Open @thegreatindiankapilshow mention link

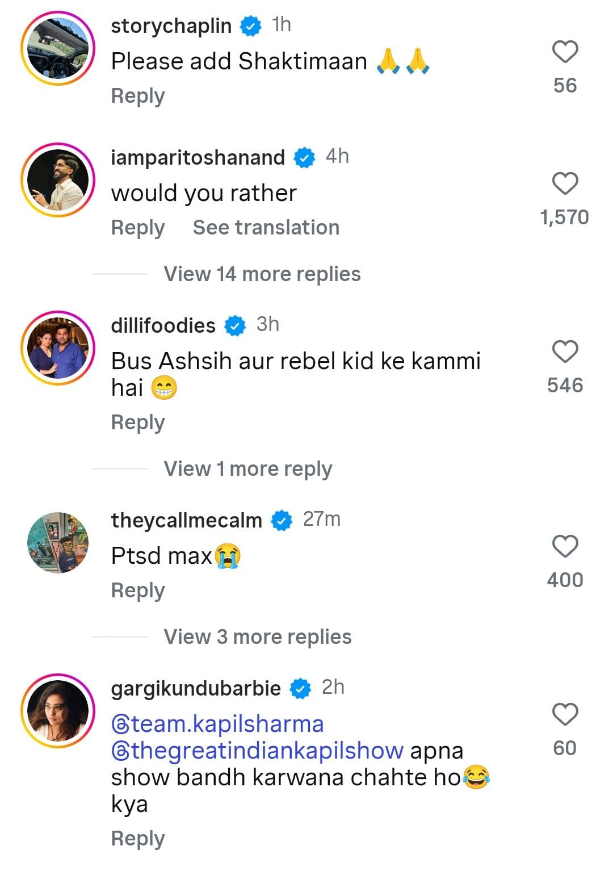coord(257,751)
